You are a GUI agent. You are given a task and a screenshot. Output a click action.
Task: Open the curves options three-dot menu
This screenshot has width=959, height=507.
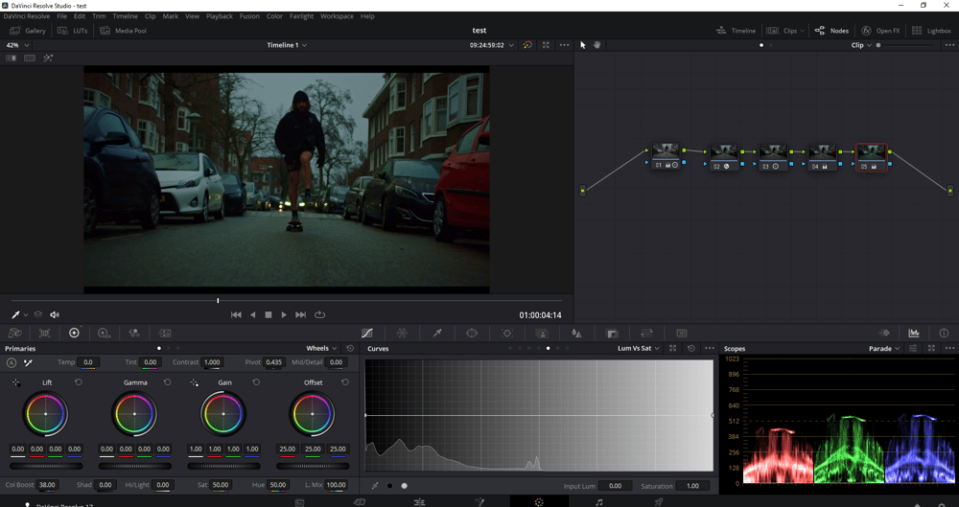710,348
